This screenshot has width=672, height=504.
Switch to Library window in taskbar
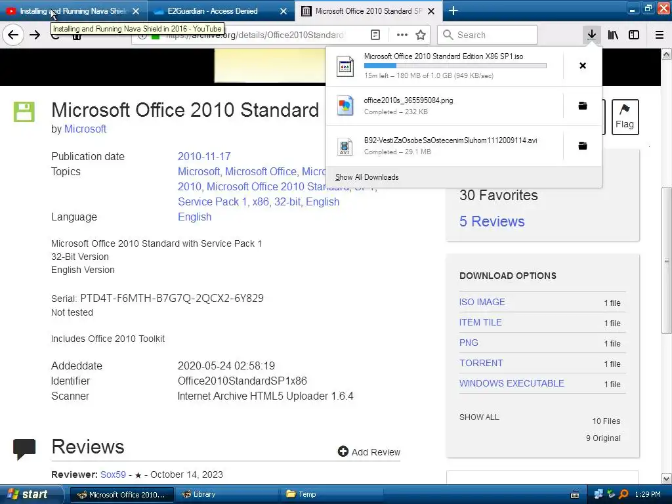226,494
